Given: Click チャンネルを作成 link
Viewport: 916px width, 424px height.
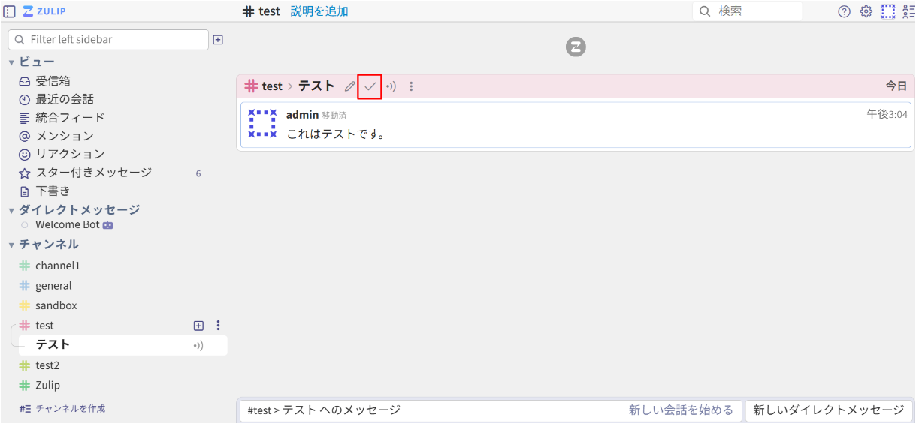Looking at the screenshot, I should [x=71, y=409].
